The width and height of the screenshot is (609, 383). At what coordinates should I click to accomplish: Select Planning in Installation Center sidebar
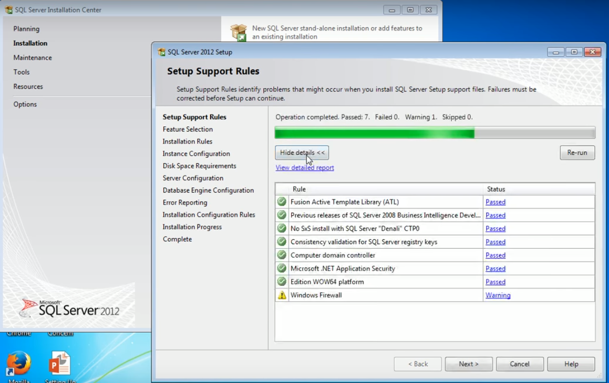click(x=26, y=29)
